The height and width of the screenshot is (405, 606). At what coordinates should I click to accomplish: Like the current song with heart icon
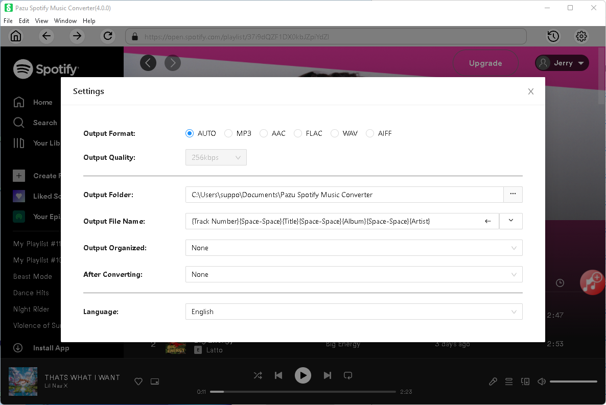click(x=138, y=382)
